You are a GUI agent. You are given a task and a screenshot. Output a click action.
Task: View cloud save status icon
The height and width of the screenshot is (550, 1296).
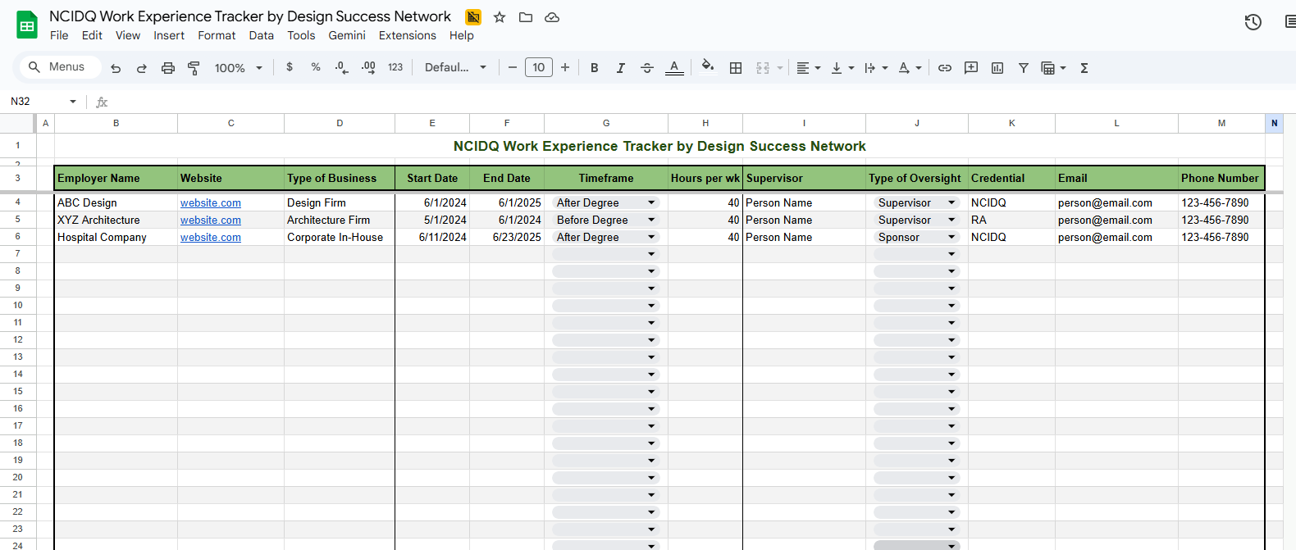pyautogui.click(x=552, y=17)
